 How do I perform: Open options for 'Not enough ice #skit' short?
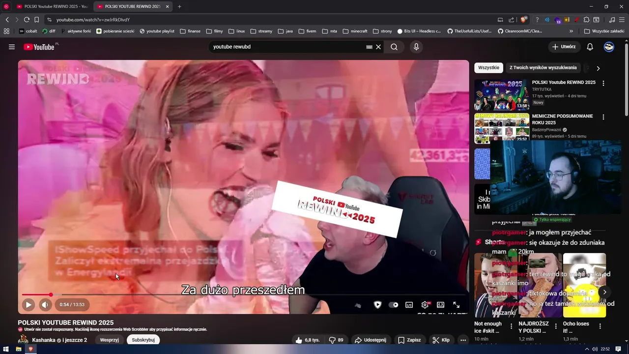pos(512,325)
